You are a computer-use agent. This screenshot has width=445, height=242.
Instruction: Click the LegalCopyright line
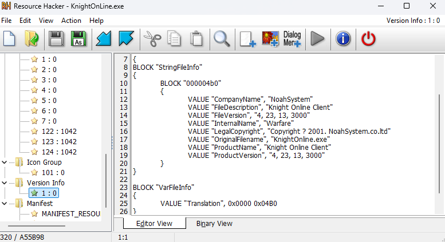289,132
